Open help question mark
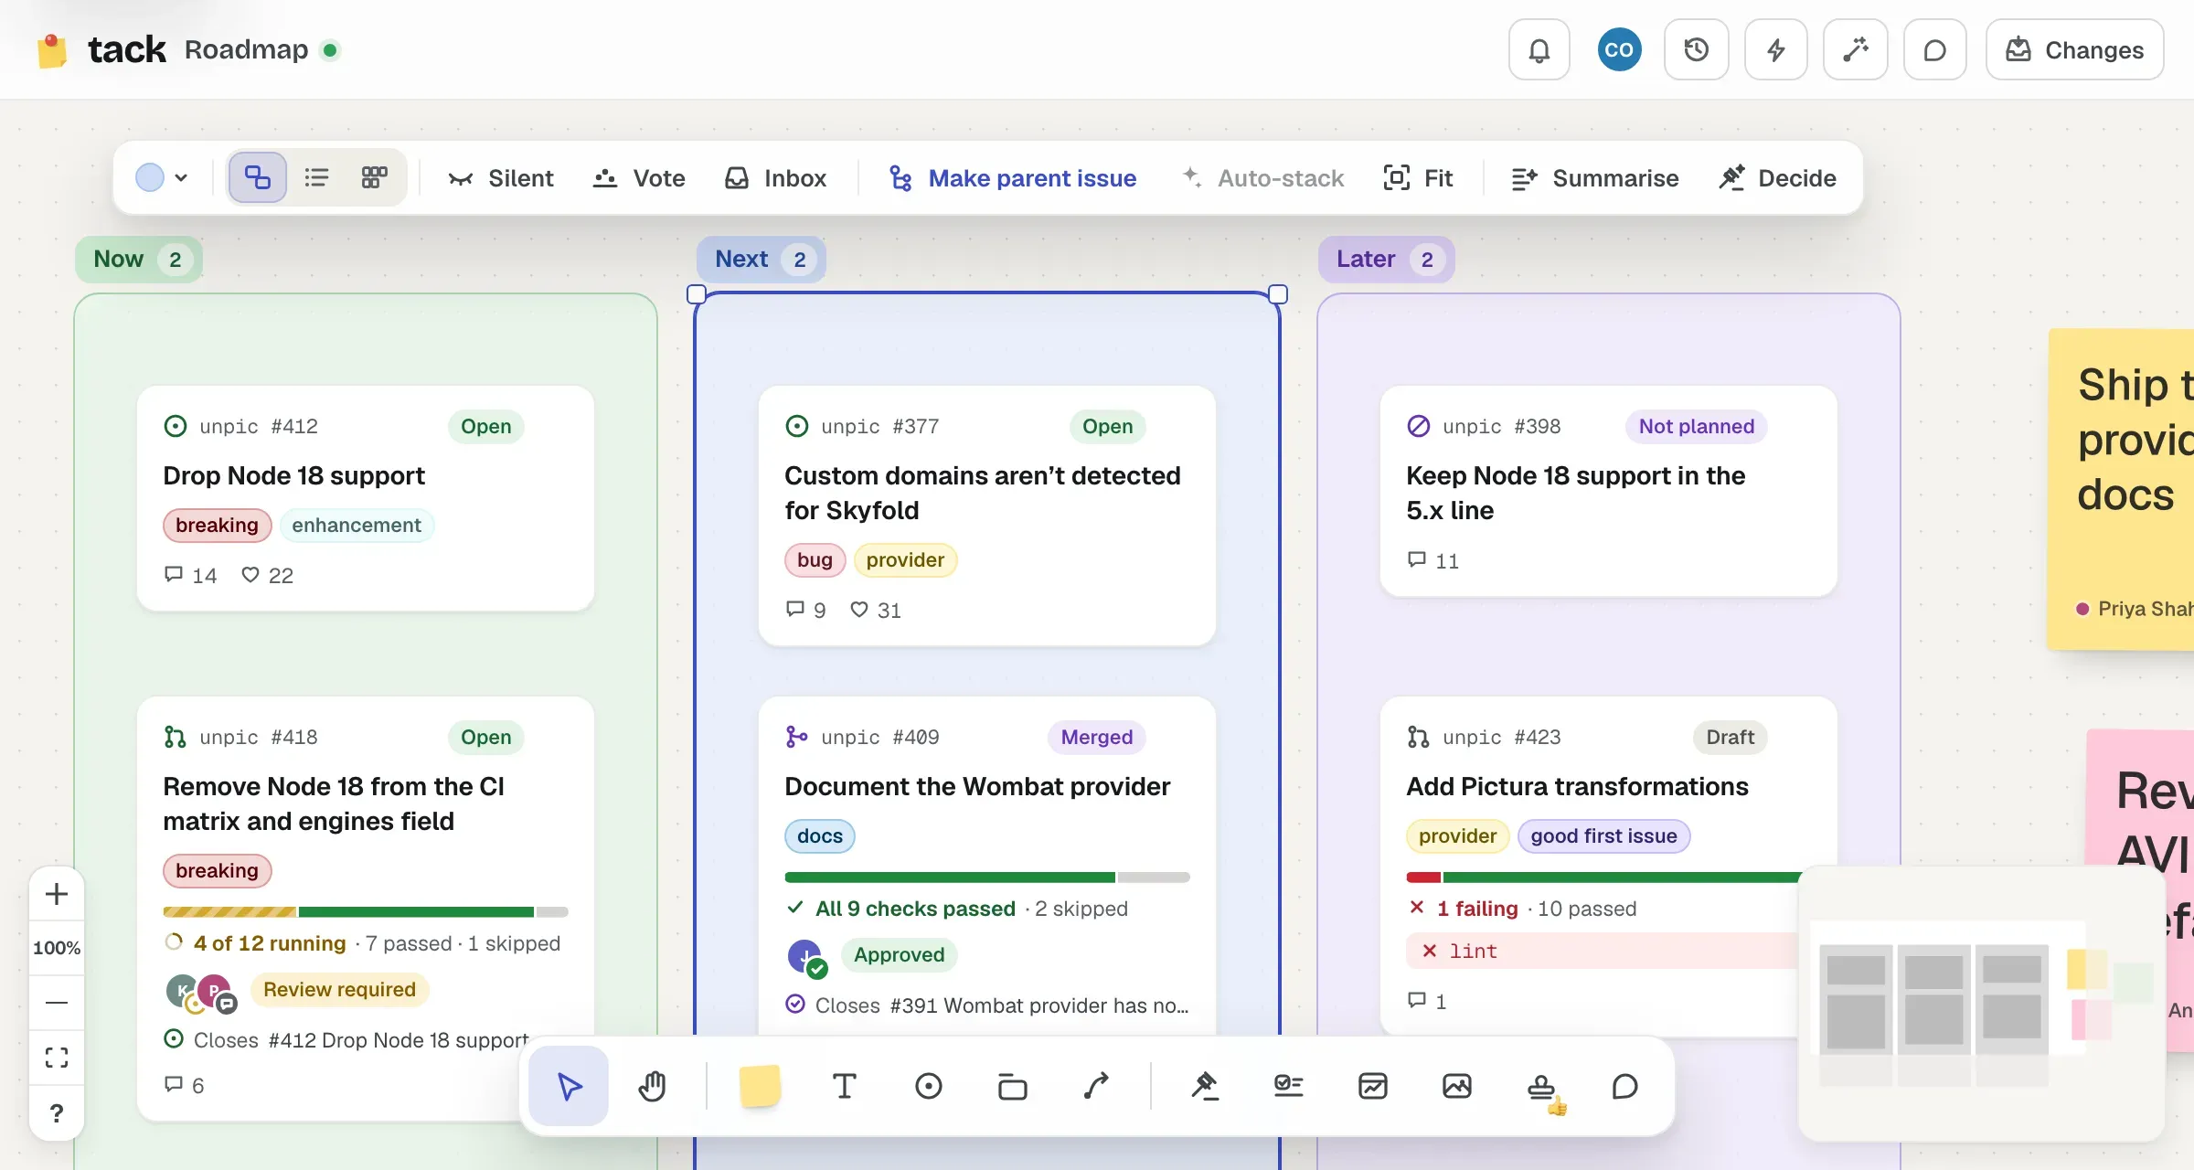Screen dimensions: 2194x1170 [x=57, y=1112]
